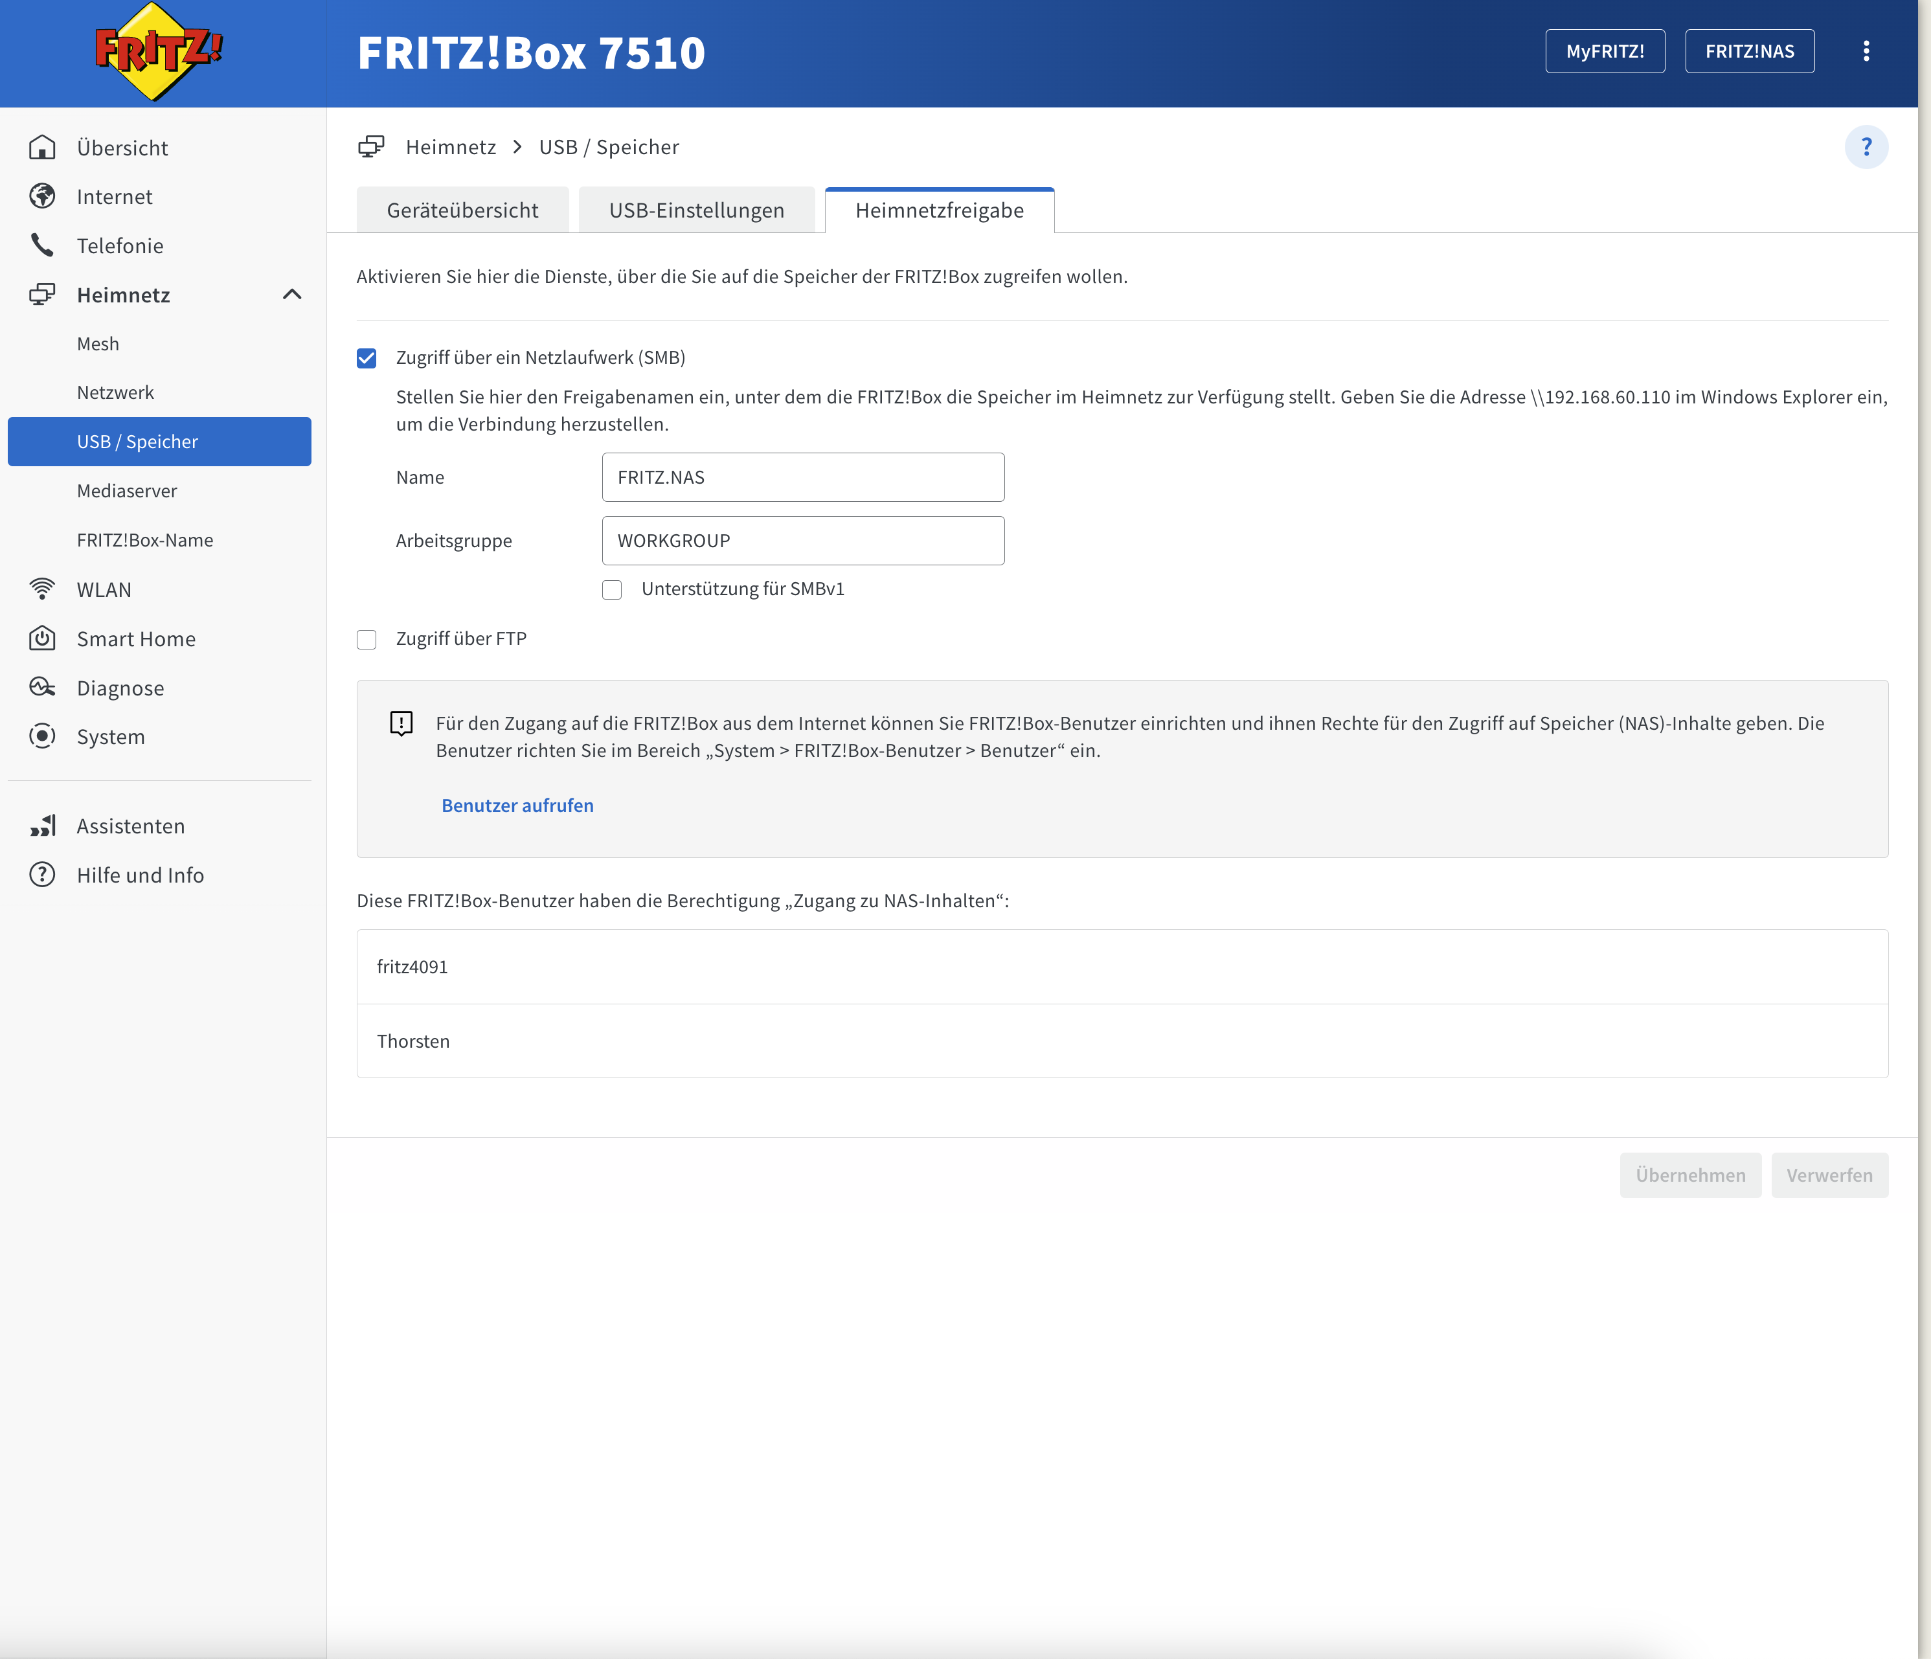Screen dimensions: 1931x1659
Task: Enable Zugriff über FTP checkbox
Action: coord(367,639)
